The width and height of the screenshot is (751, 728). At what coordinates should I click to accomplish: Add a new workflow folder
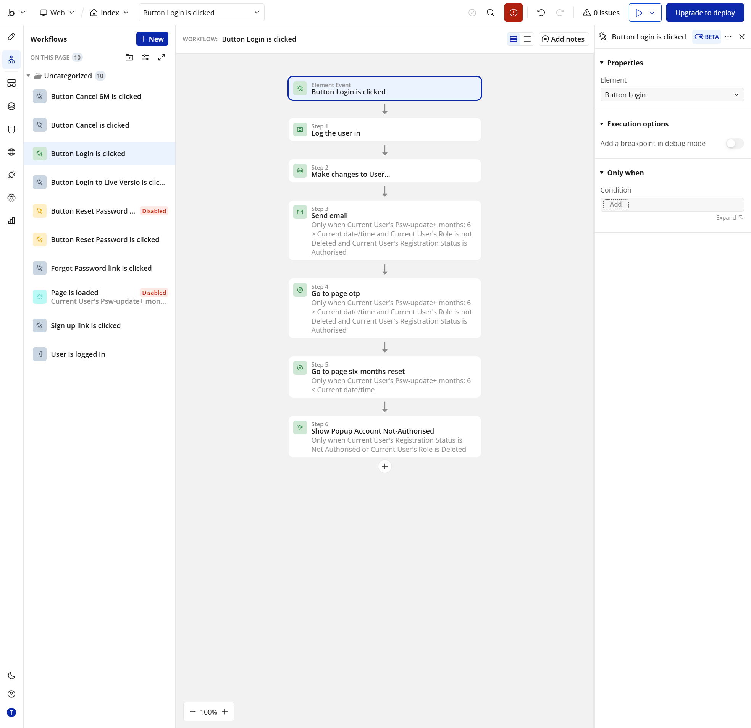(x=129, y=58)
